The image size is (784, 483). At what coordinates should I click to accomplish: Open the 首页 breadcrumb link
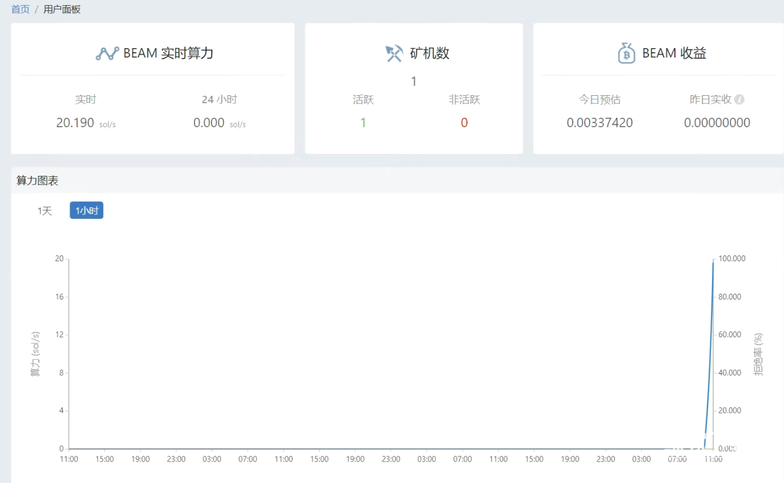pos(20,9)
